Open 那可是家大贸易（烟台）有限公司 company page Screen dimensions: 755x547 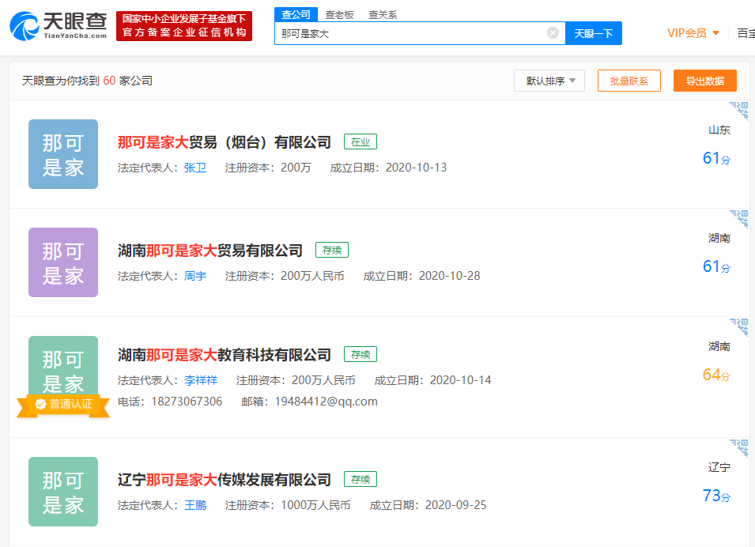[x=225, y=142]
